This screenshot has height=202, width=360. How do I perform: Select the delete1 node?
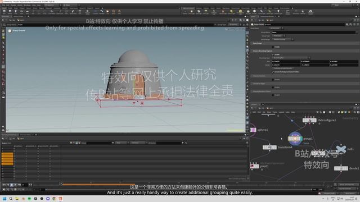[341, 168]
